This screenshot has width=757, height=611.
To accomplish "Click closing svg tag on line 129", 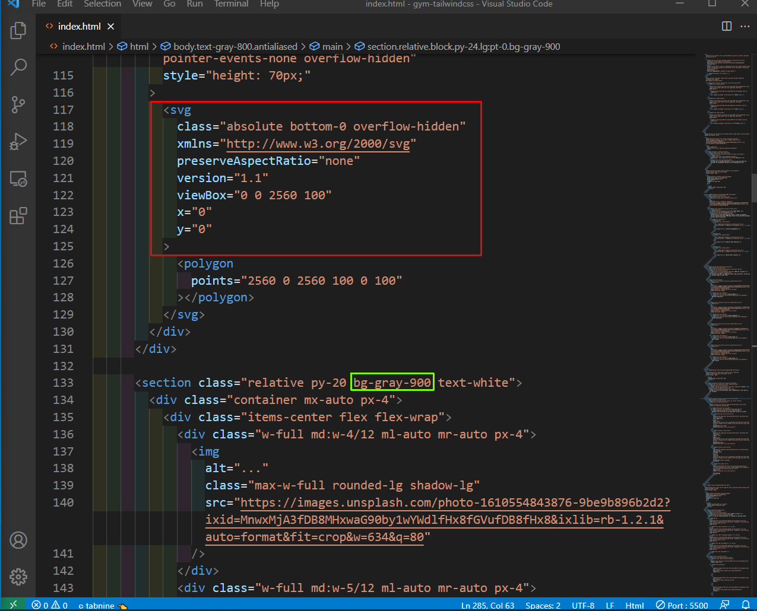I will 184,315.
